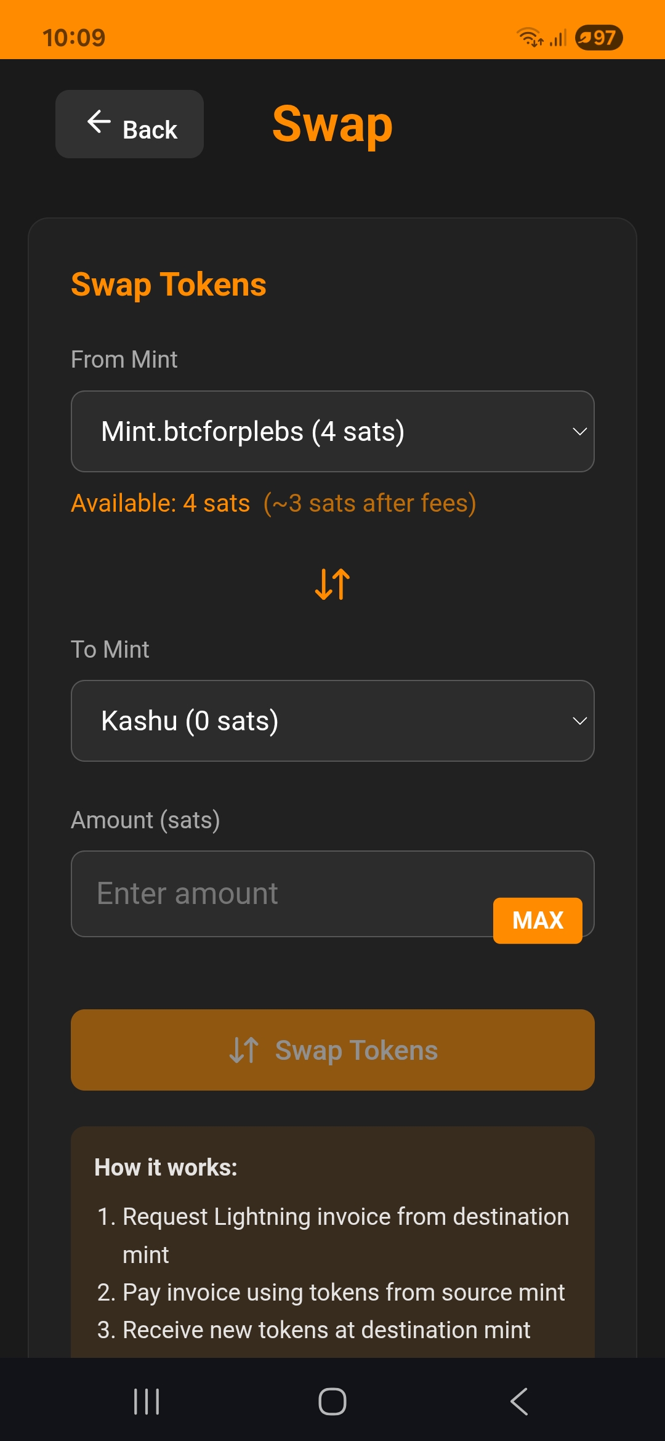The height and width of the screenshot is (1441, 665).
Task: Tap the swap direction arrows between mints
Action: point(332,584)
